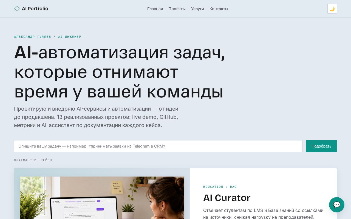
Task: Navigate to Контакты in the header
Action: 219,9
